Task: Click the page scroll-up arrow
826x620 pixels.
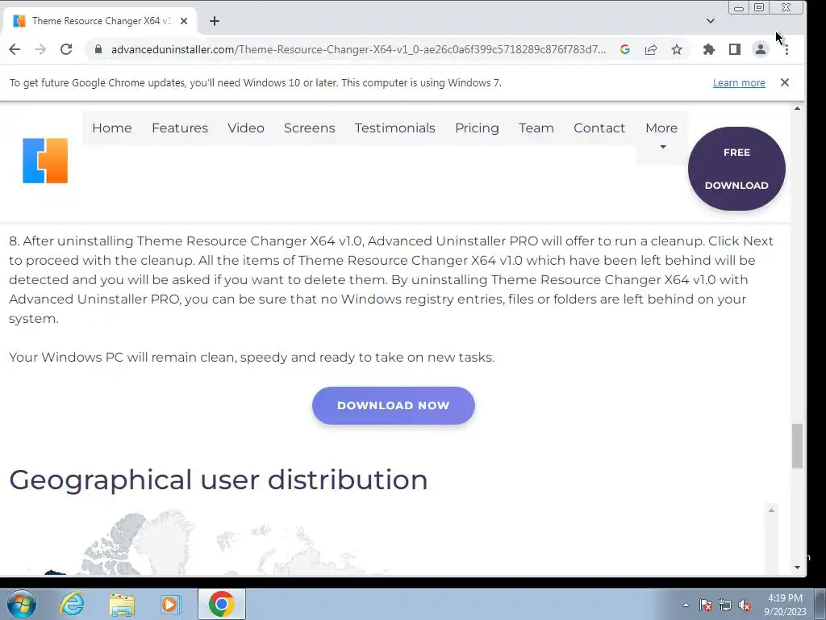Action: tap(798, 108)
